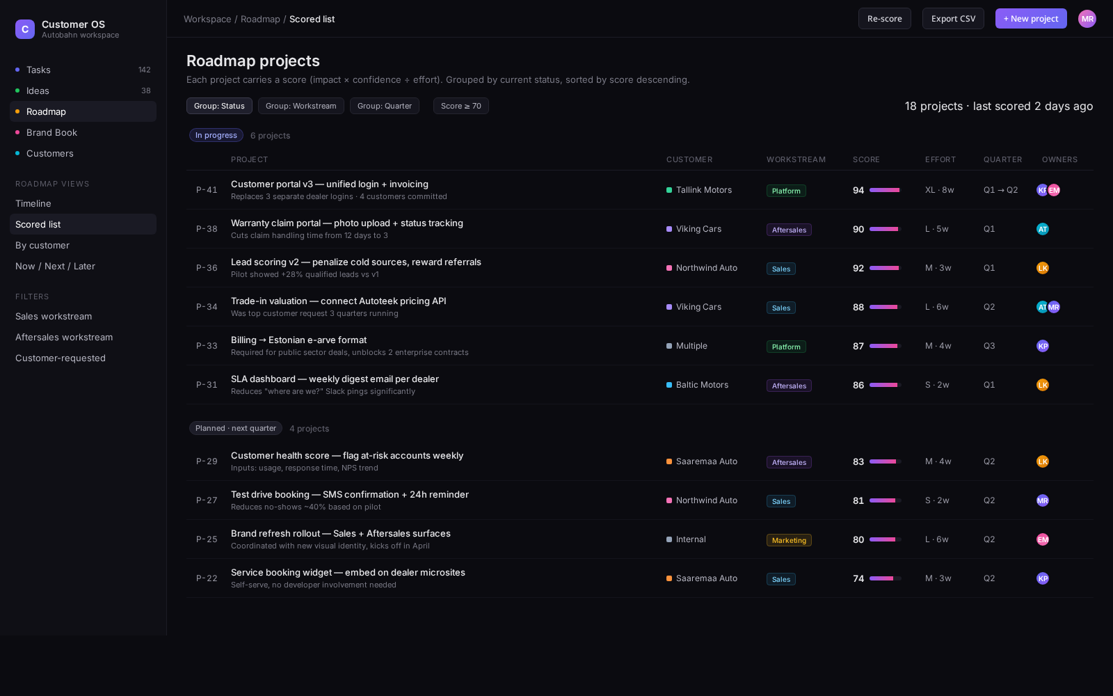Collapse the In progress group
Screen dimensions: 1113x696
click(216, 135)
